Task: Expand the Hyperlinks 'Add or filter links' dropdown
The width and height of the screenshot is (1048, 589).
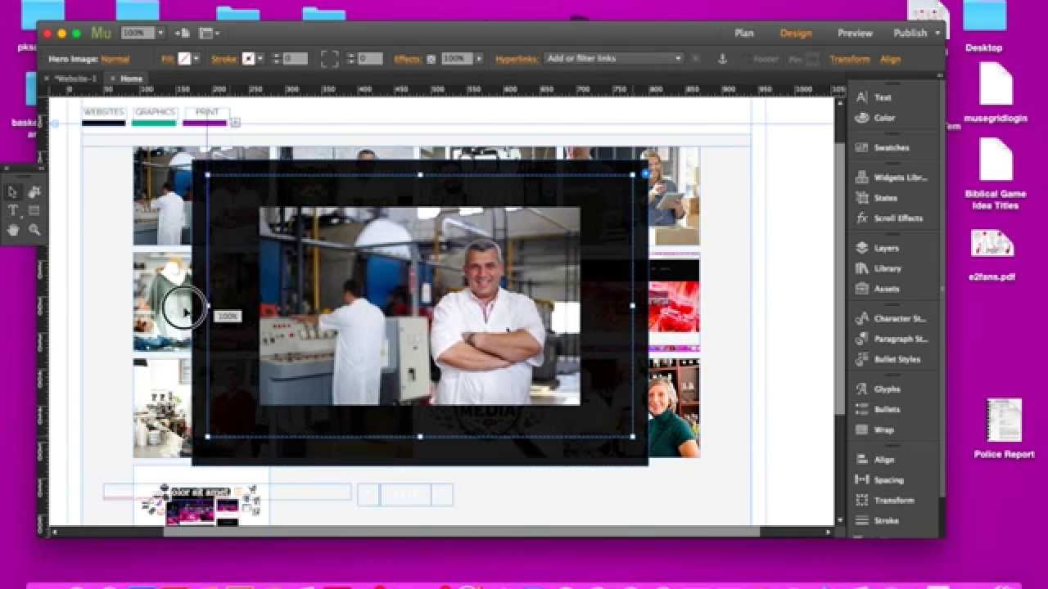Action: pos(678,59)
